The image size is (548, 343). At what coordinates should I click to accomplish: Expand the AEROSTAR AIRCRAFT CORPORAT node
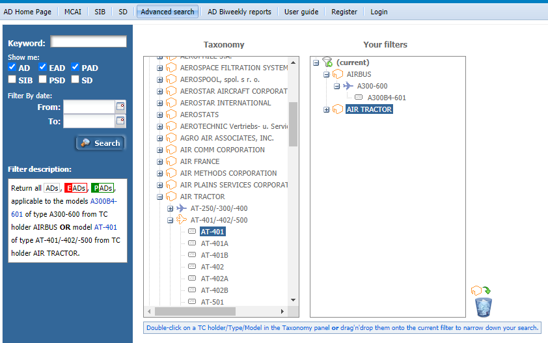click(x=159, y=91)
